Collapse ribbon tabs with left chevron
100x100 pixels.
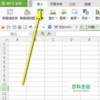30,3
